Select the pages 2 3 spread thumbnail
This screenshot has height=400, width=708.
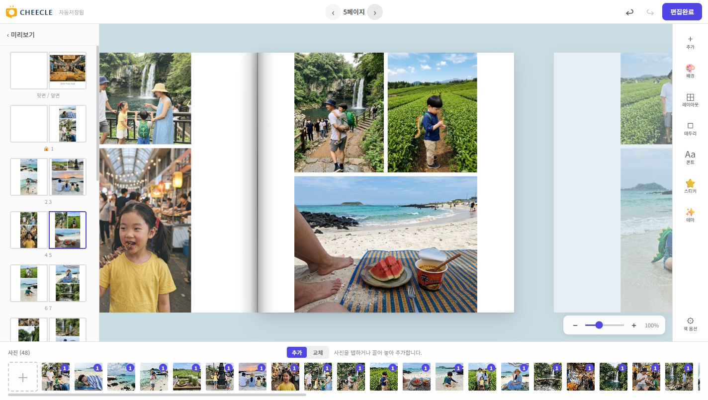pyautogui.click(x=48, y=177)
